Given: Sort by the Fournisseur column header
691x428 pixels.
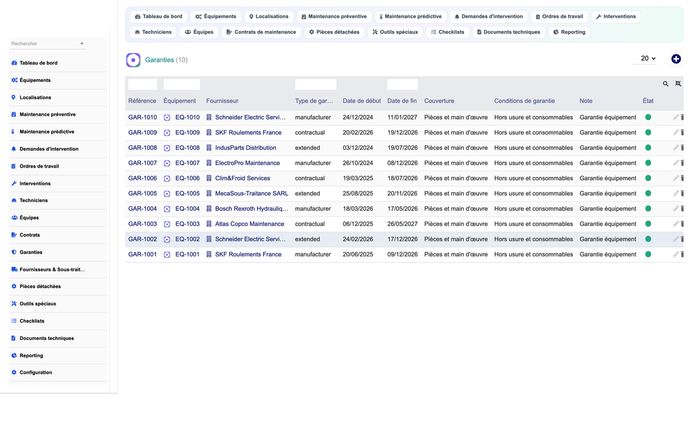Looking at the screenshot, I should (222, 101).
